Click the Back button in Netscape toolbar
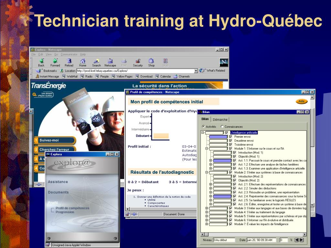 pyautogui.click(x=41, y=63)
